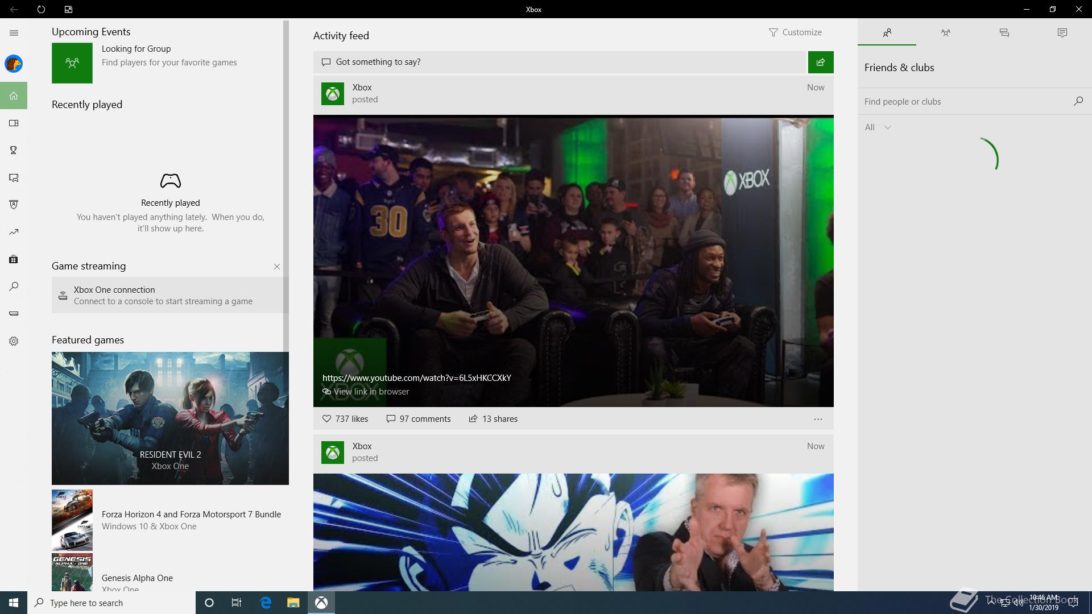Open Cortana from the taskbar

coord(209,603)
